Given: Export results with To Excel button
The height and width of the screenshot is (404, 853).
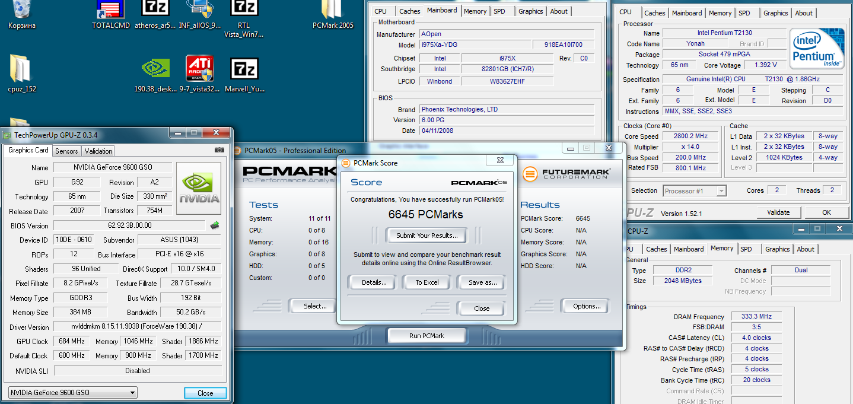Looking at the screenshot, I should (x=426, y=282).
